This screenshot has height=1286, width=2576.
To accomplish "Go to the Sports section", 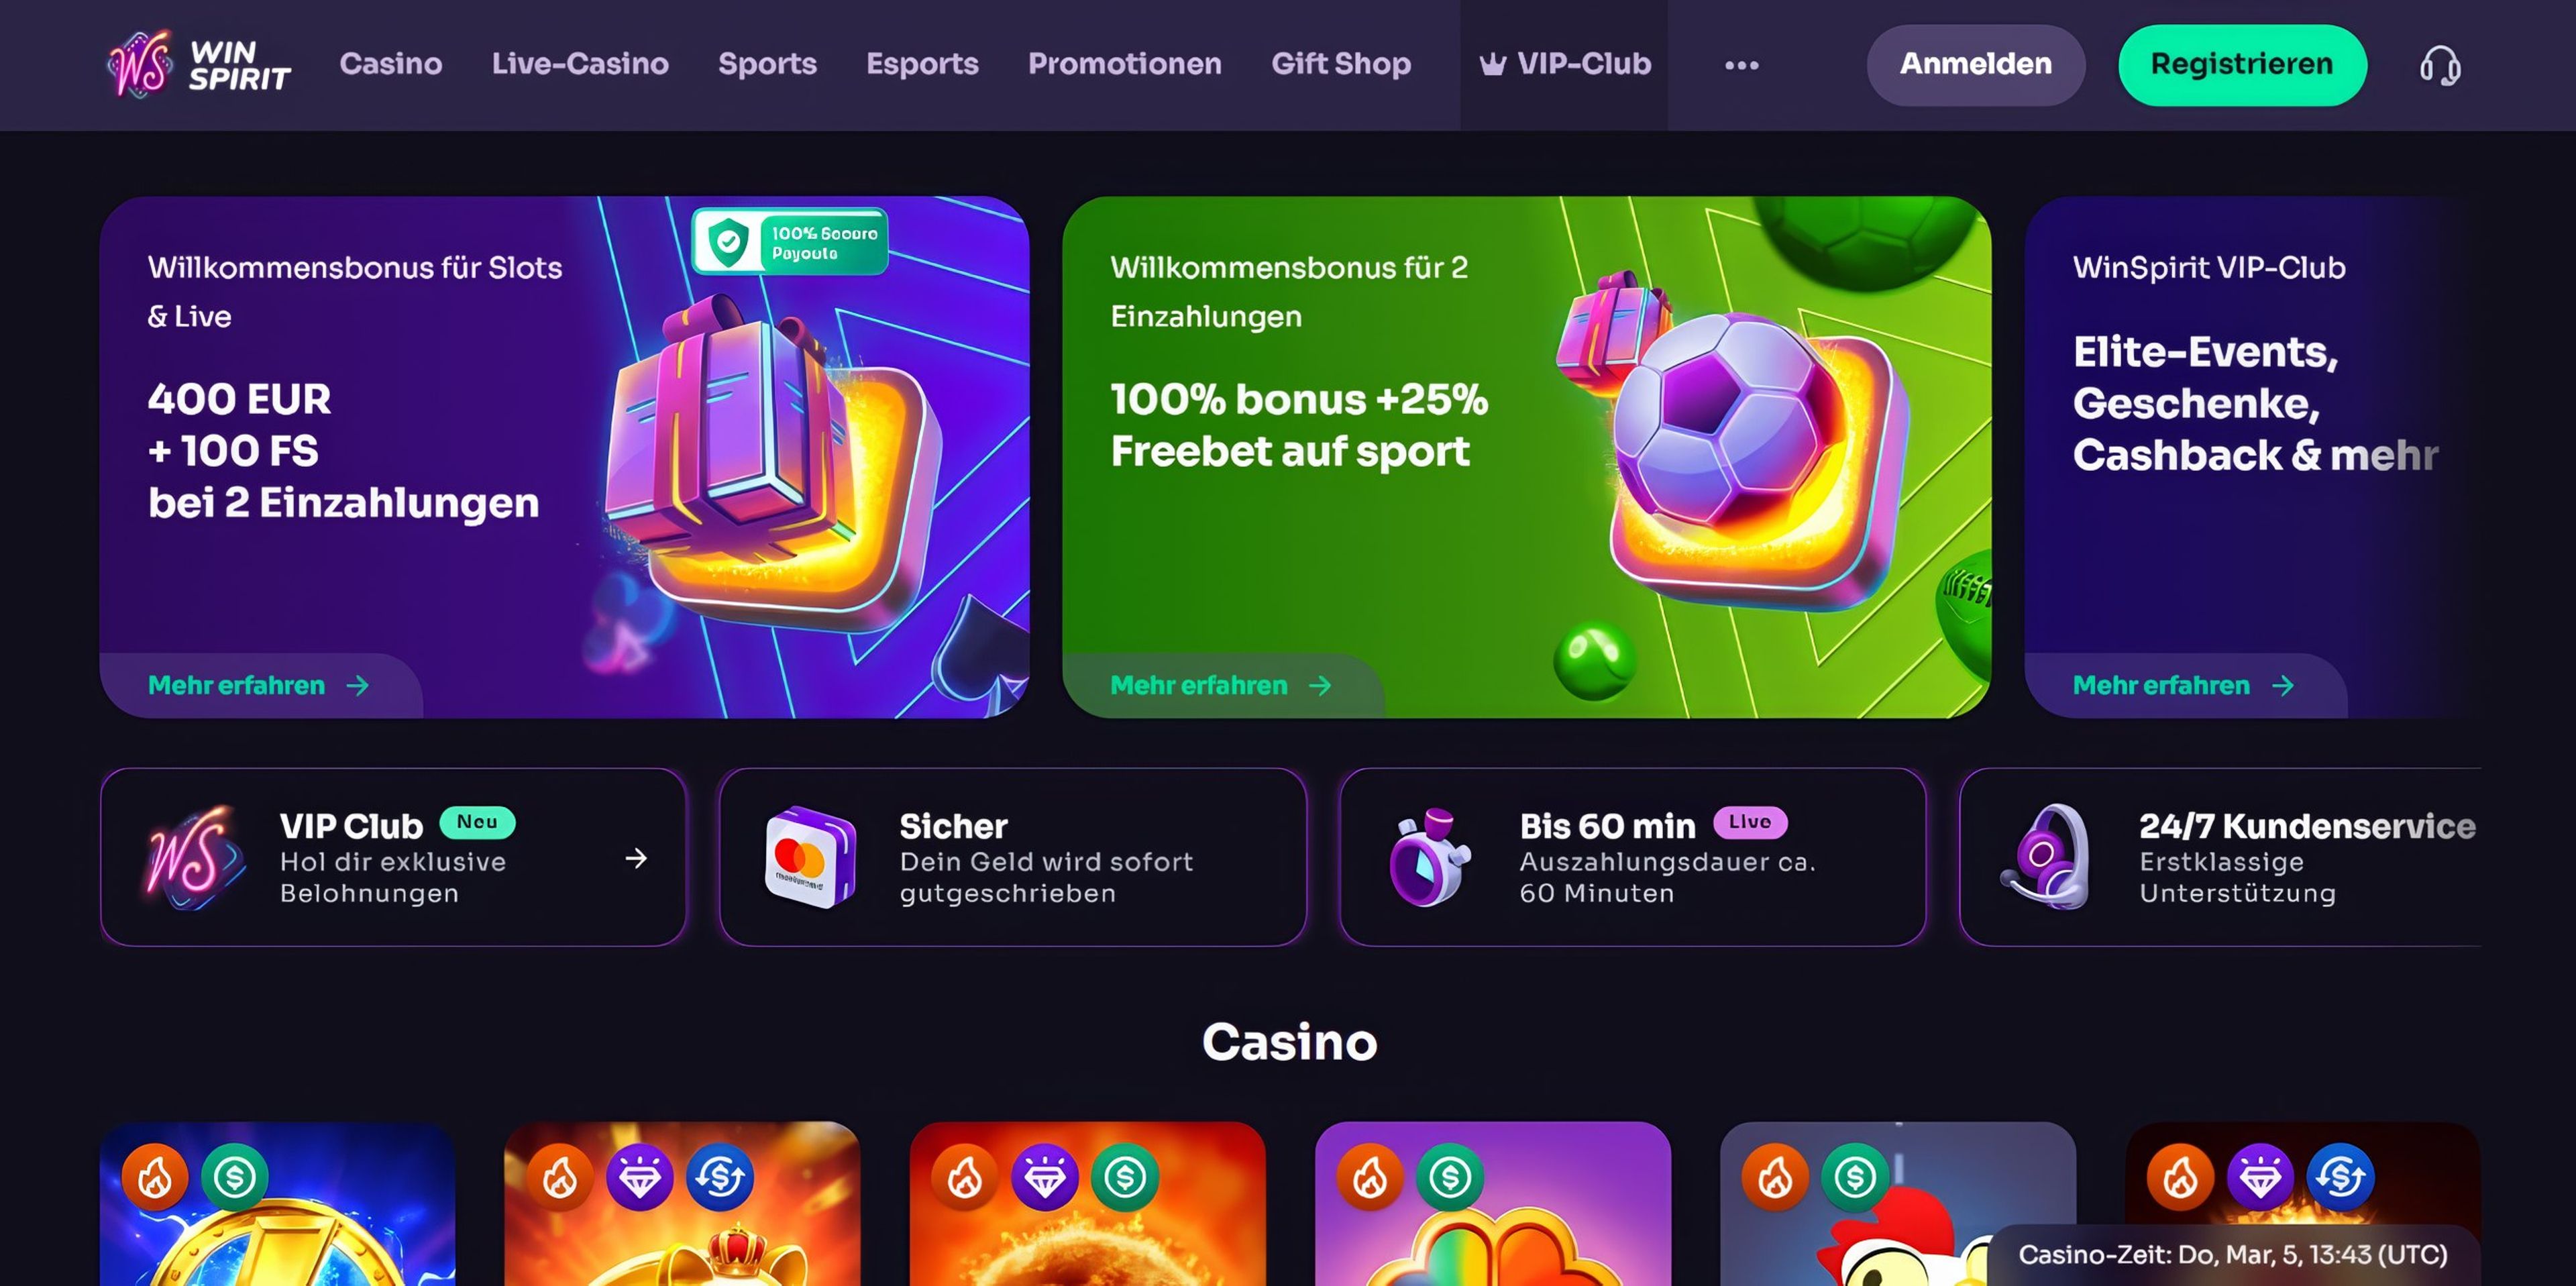I will tap(767, 64).
